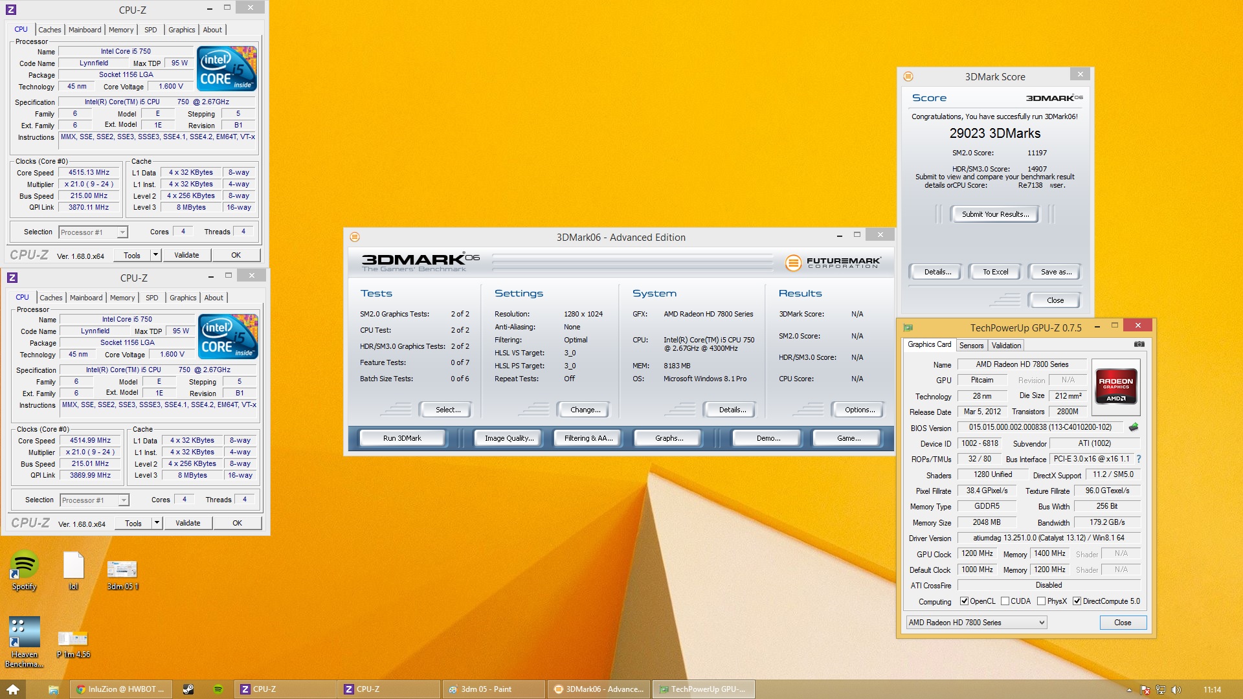The width and height of the screenshot is (1243, 699).
Task: Toggle the CUDA checkbox in GPU-Z
Action: [1005, 601]
